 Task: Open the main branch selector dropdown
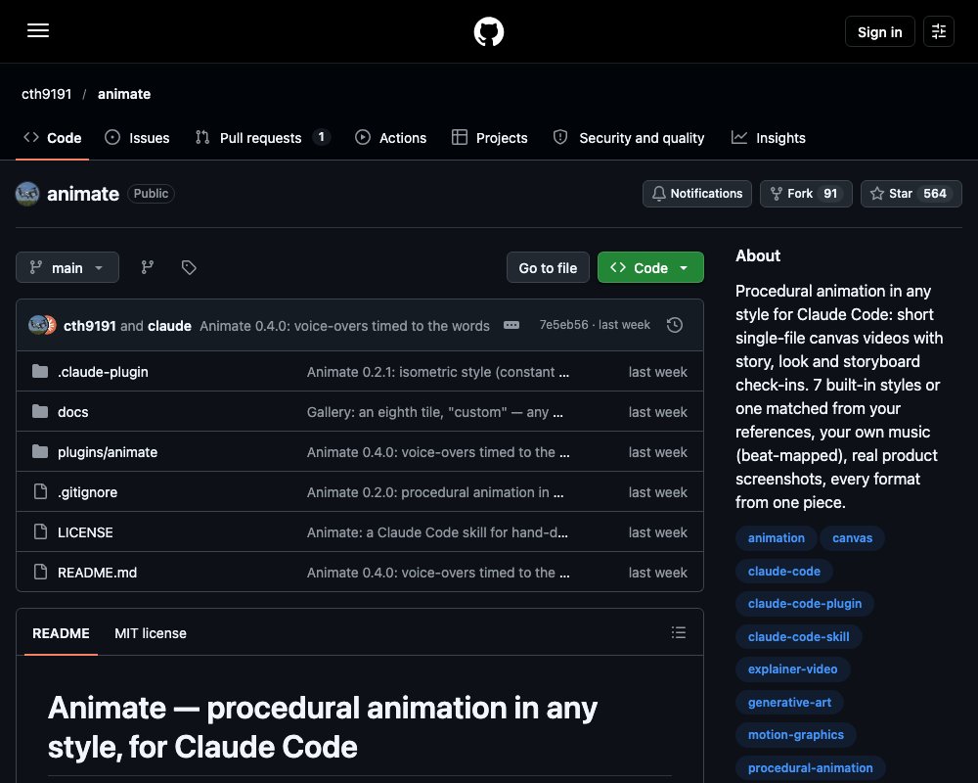click(x=67, y=268)
